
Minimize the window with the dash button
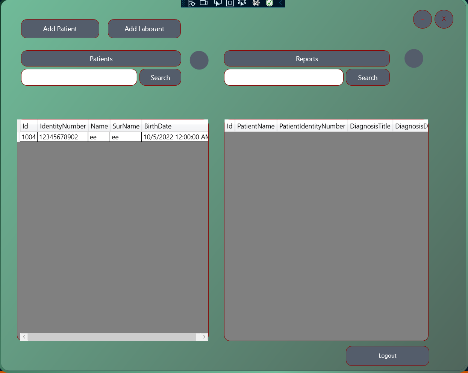(x=423, y=19)
